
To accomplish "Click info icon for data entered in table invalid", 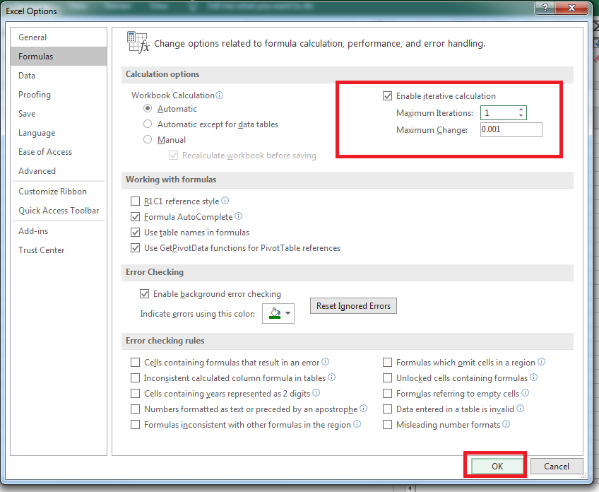I will pos(521,409).
